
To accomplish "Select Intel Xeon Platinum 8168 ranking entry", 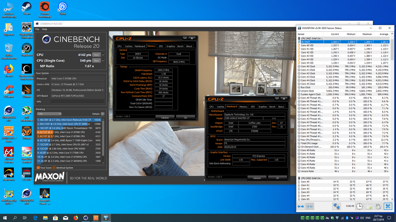I will pos(69,120).
